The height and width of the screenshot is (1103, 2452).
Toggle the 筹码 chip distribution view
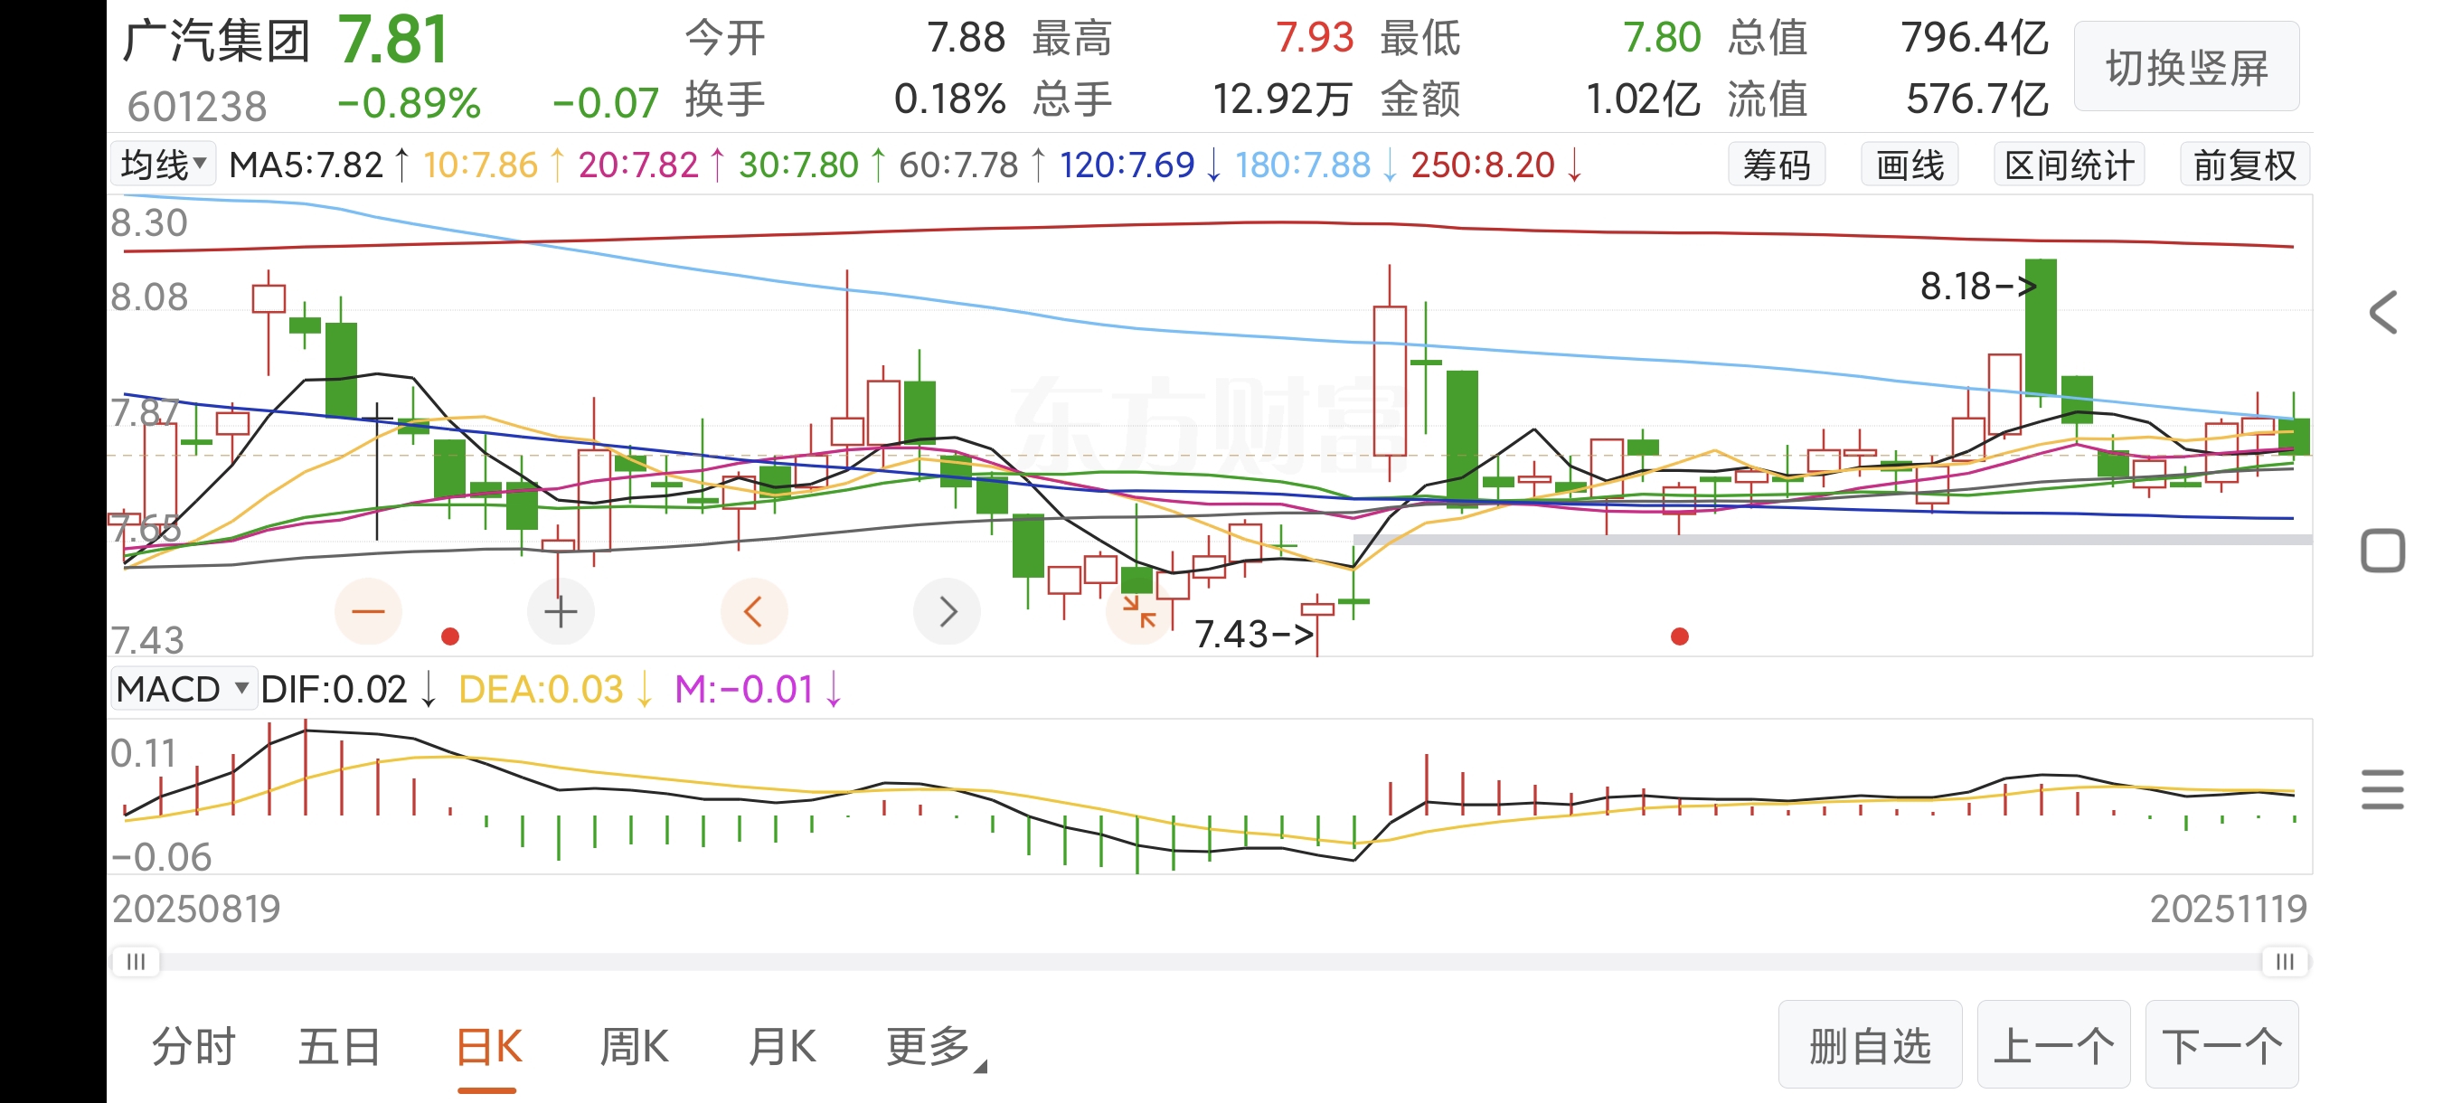coord(1777,165)
